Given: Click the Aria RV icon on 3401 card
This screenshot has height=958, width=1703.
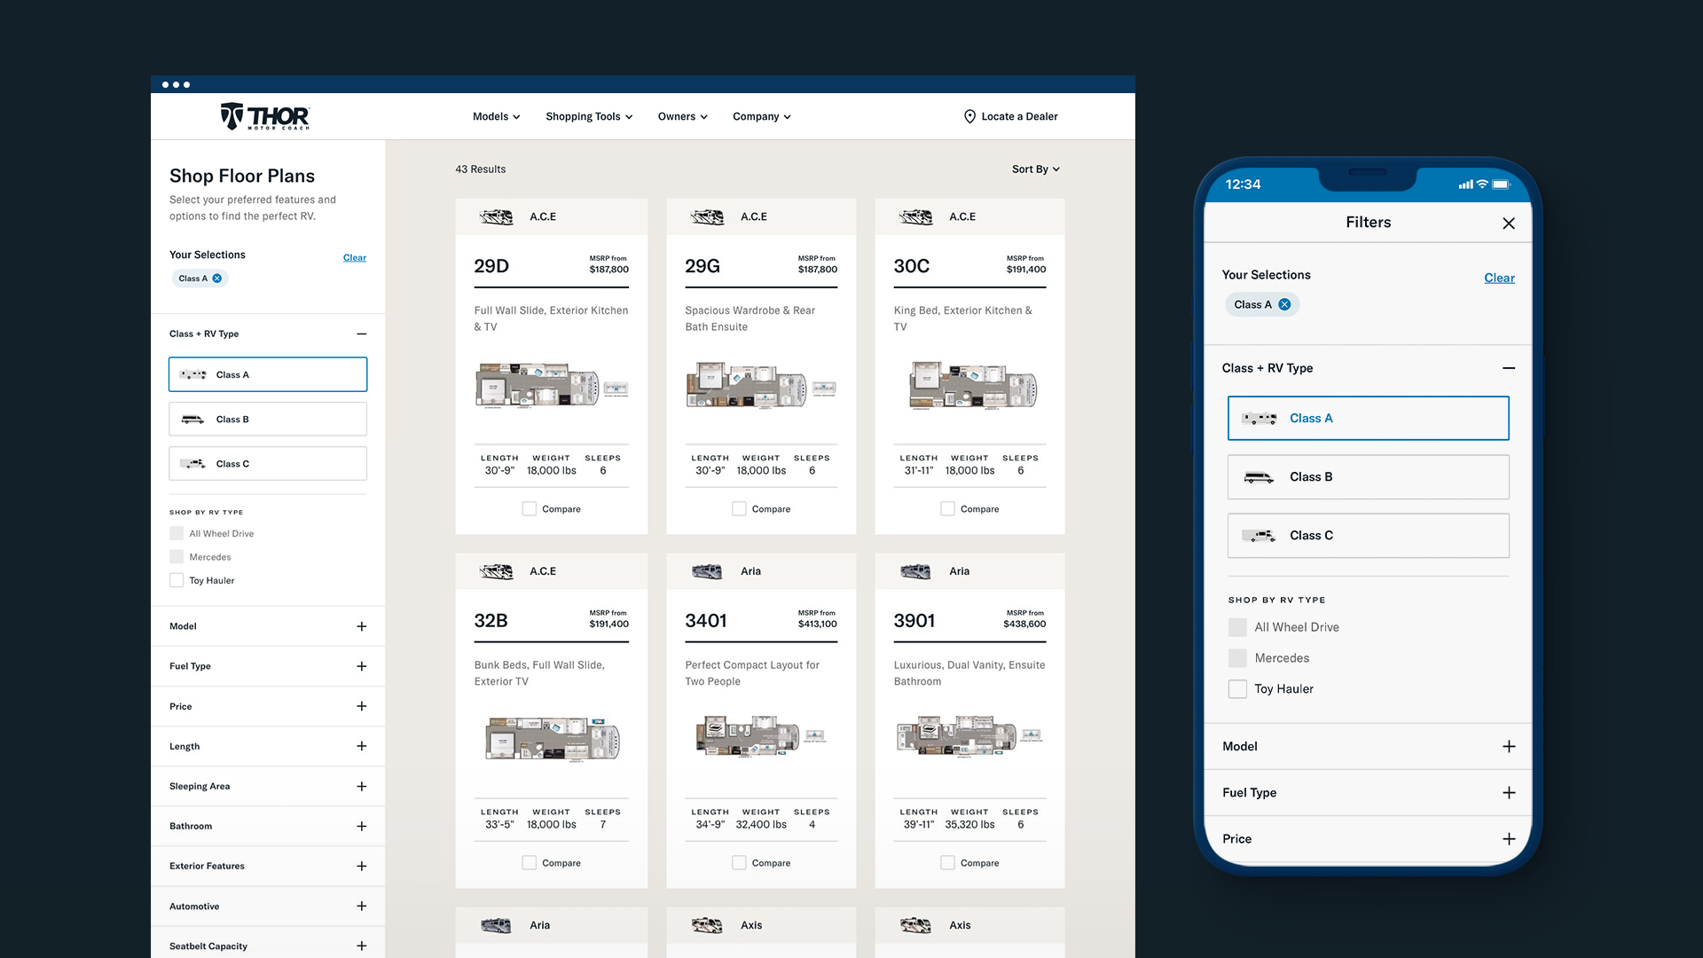Looking at the screenshot, I should point(708,571).
